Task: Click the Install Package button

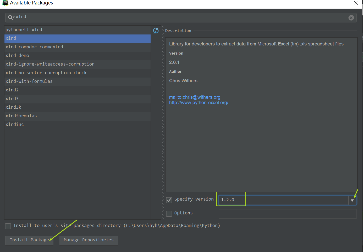Action: 29,240
